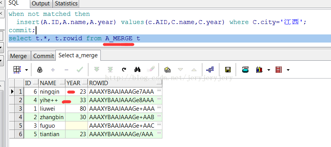This screenshot has width=331, height=147.
Task: Refresh results with the circular arrow icon
Action: (124, 70)
